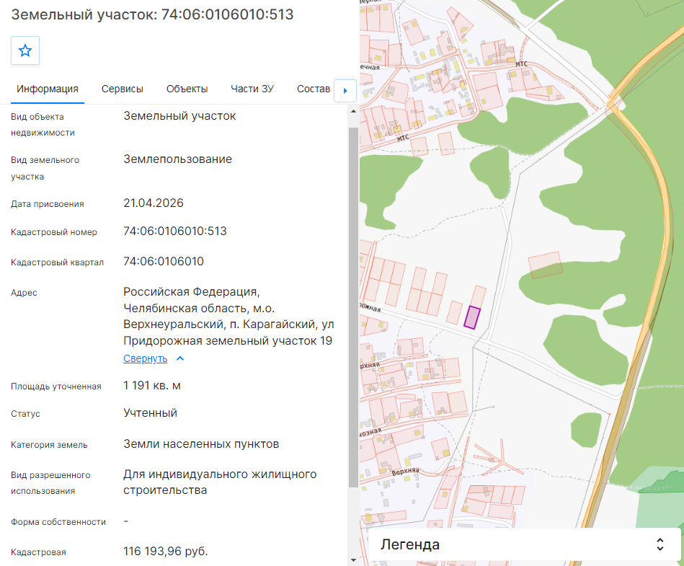Click the label Дата присвоения
Screen dimensions: 684x566
coord(47,204)
